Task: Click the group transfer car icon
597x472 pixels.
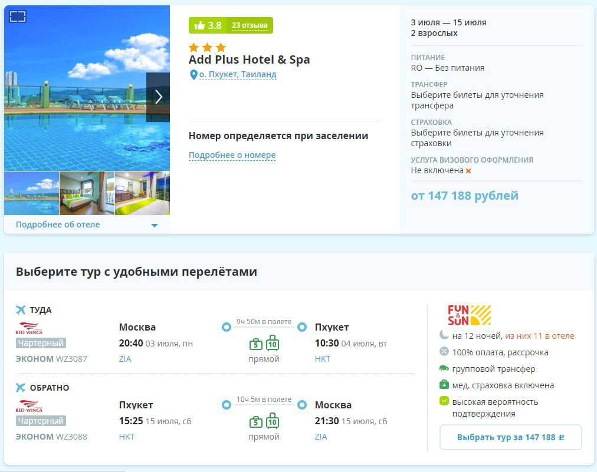Action: [444, 368]
